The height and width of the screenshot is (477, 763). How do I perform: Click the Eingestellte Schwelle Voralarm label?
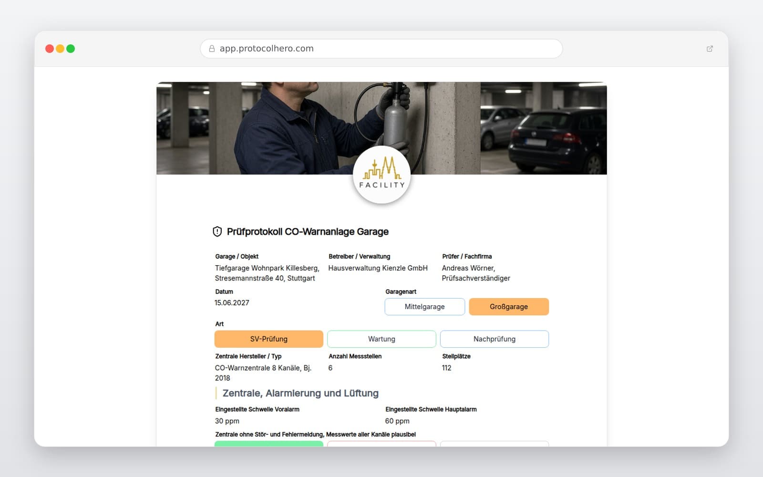(x=257, y=409)
